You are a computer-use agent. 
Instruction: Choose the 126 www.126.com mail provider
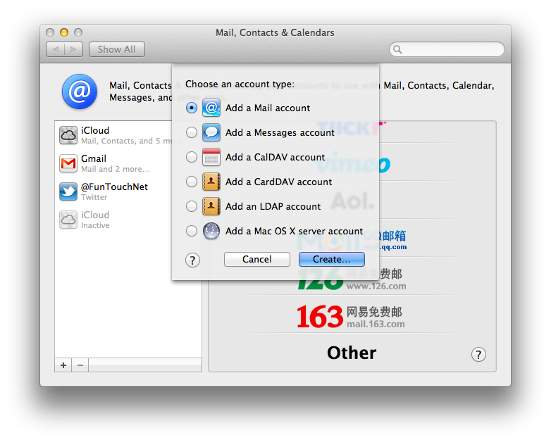click(x=352, y=279)
